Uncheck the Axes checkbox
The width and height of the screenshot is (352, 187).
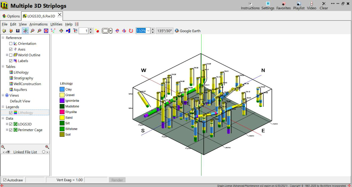(x=11, y=49)
